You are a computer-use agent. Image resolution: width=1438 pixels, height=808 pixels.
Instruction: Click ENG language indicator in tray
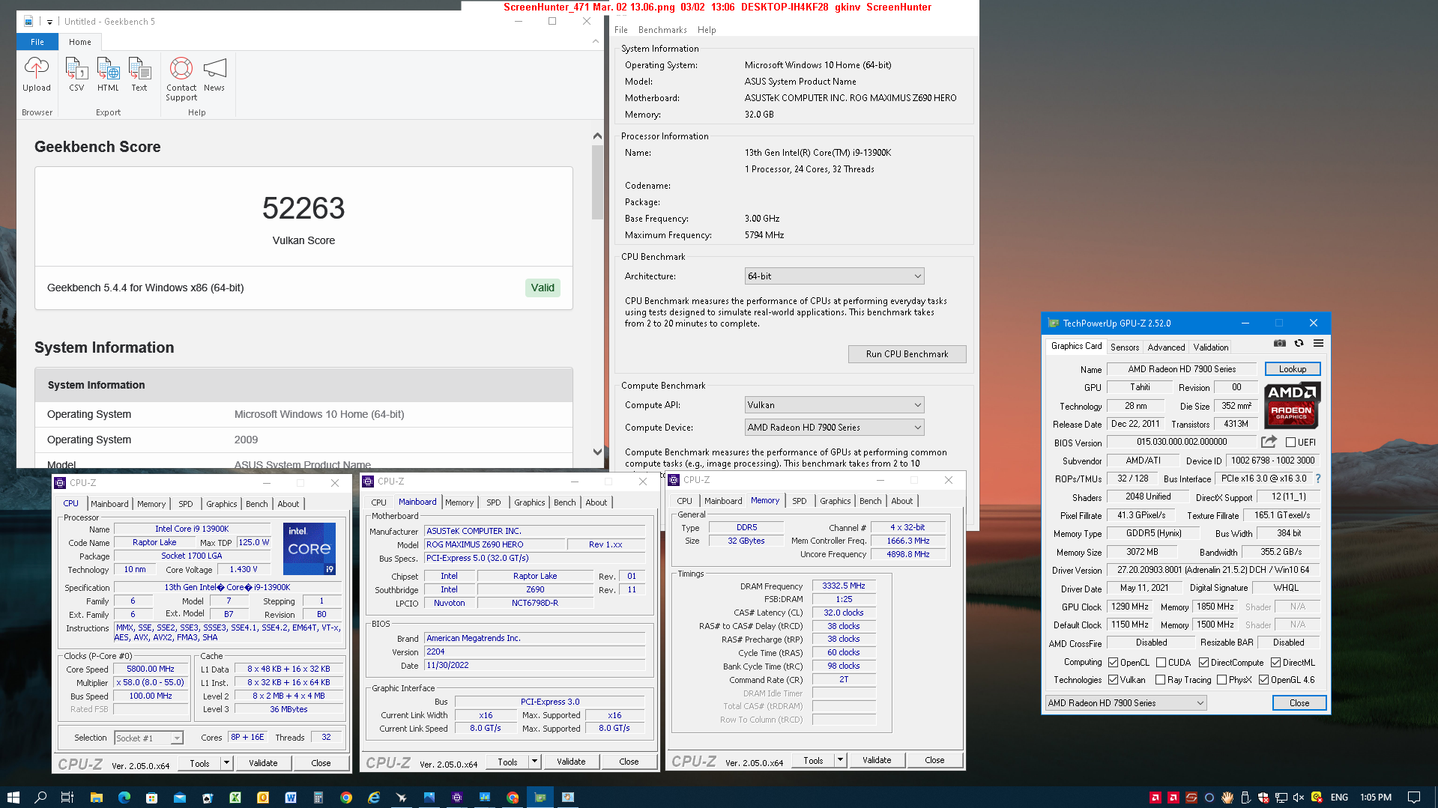coord(1339,798)
